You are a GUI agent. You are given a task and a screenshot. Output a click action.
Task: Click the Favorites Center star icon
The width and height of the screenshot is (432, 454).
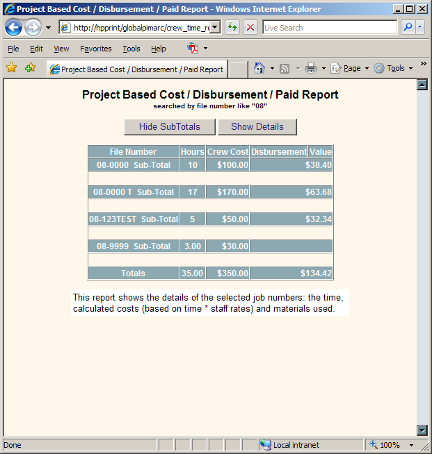[12, 68]
